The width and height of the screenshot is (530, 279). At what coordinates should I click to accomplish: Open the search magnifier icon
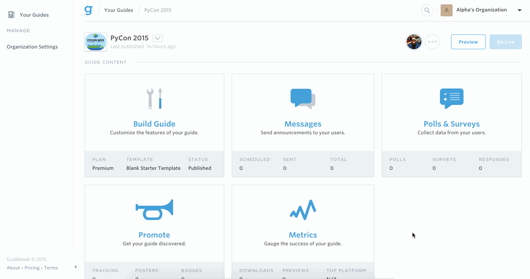(427, 10)
